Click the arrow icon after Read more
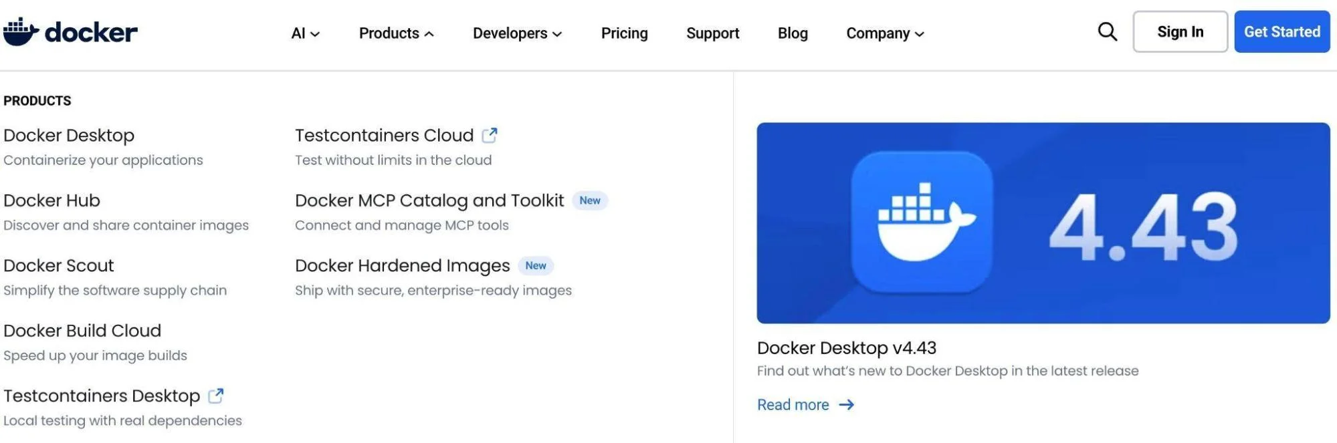The height and width of the screenshot is (443, 1337). click(x=846, y=405)
